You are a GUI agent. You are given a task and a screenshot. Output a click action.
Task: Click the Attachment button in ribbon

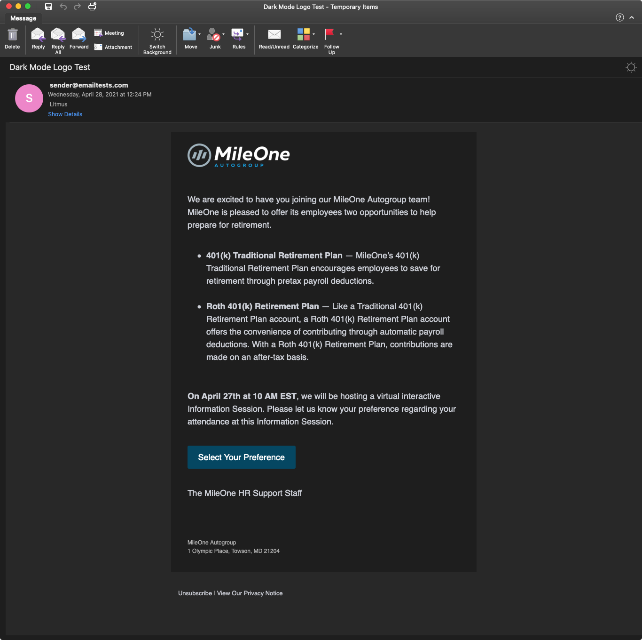click(x=113, y=47)
